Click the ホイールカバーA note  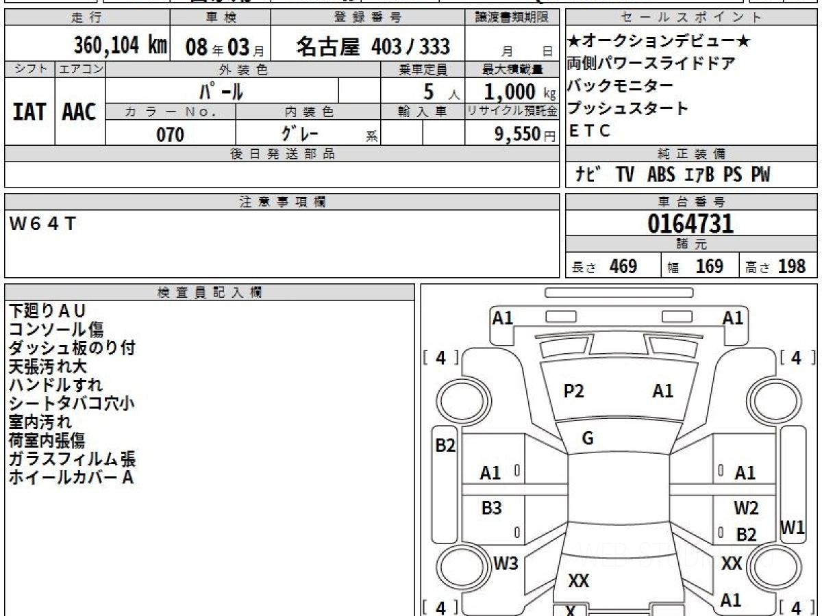[x=71, y=477]
